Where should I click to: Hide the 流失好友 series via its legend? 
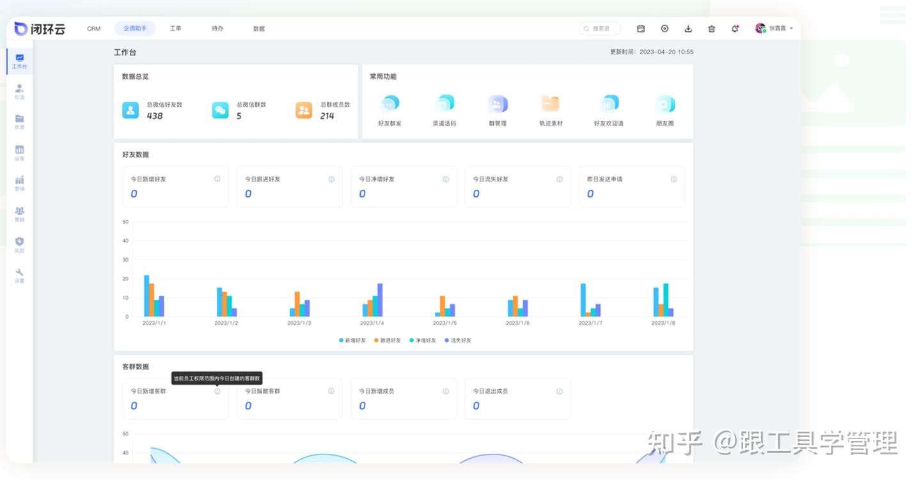[459, 340]
